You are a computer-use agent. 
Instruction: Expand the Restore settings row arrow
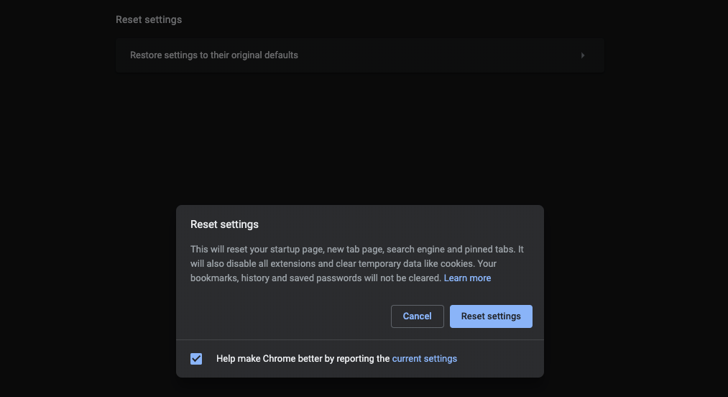pyautogui.click(x=583, y=55)
